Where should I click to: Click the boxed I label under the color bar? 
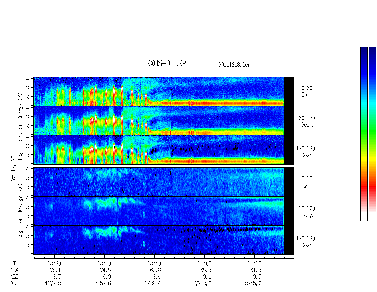click(372, 217)
